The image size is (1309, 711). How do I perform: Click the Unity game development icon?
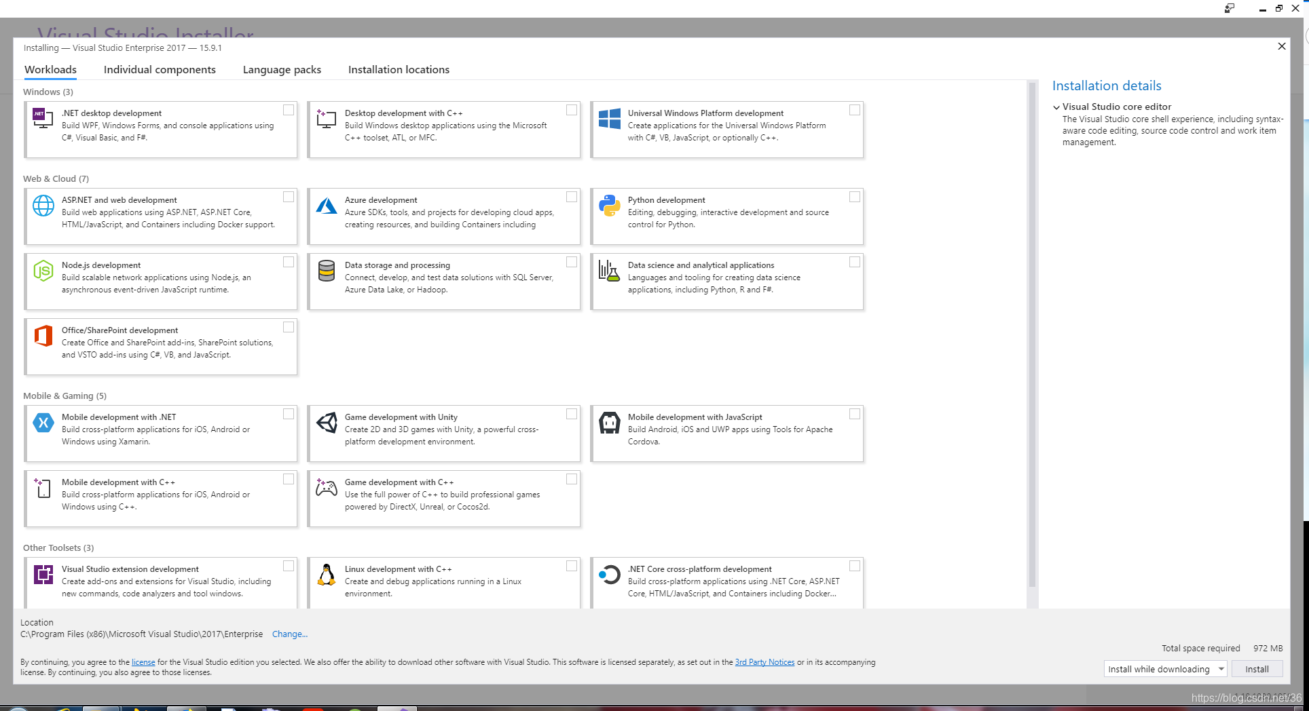[327, 423]
